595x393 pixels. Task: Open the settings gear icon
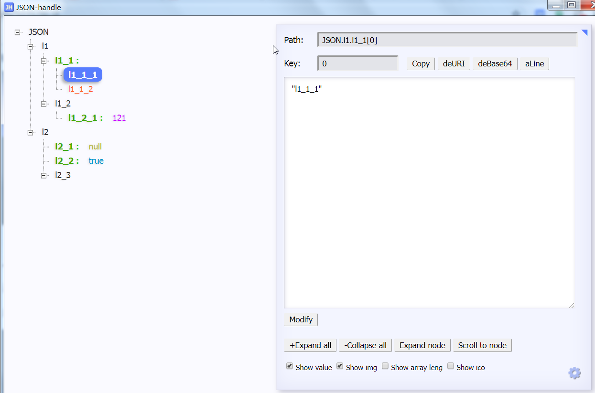[x=574, y=373]
